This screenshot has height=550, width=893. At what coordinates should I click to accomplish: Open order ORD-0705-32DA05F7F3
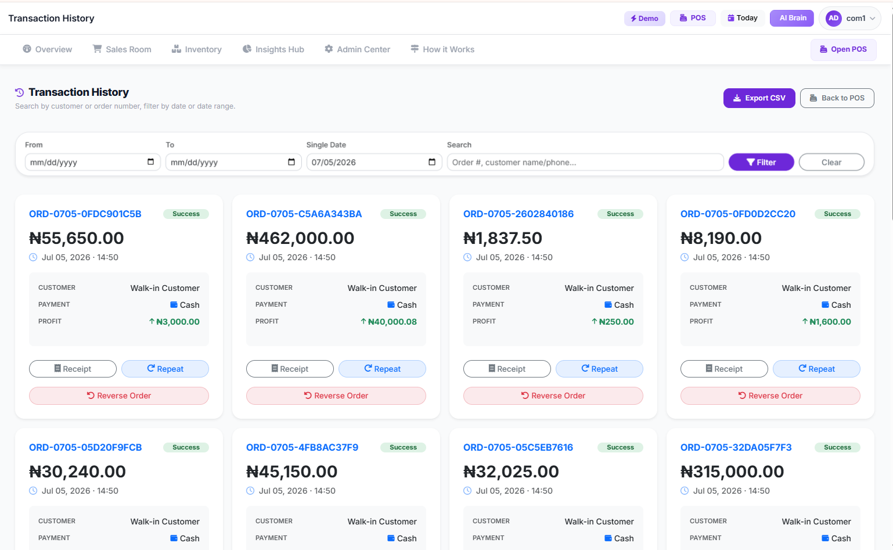click(736, 447)
